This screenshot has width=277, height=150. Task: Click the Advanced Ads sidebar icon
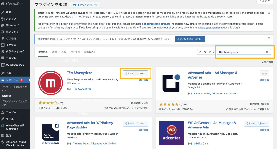click(3, 65)
